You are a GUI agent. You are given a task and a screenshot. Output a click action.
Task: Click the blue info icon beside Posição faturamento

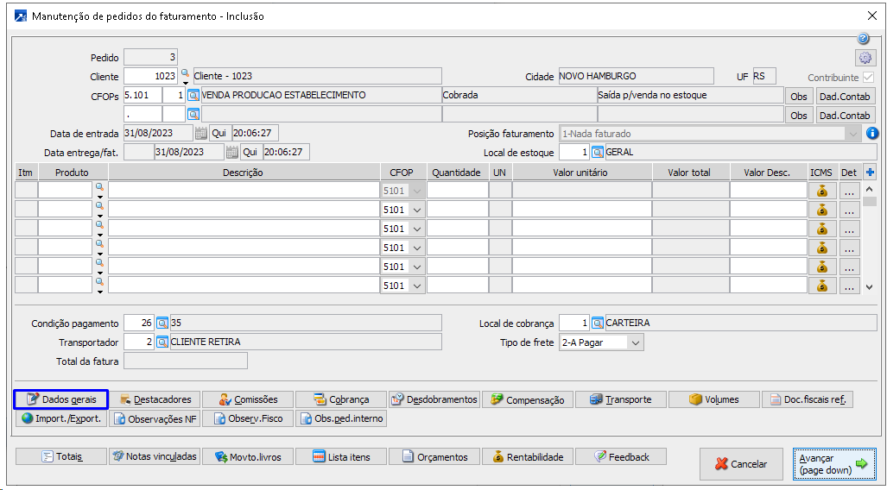coord(872,134)
